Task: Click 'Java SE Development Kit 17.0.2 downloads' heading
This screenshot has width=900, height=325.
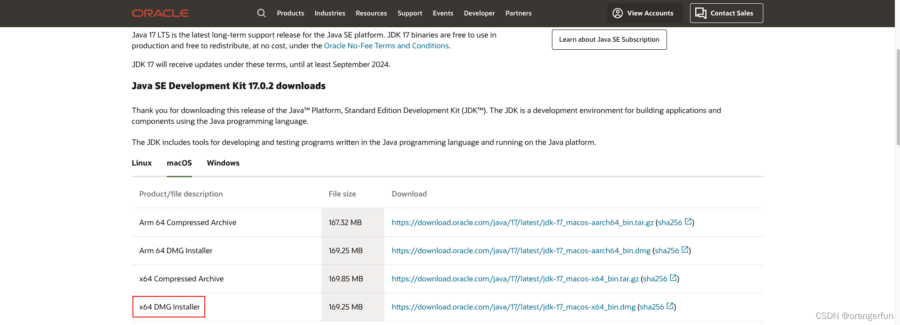Action: [229, 86]
